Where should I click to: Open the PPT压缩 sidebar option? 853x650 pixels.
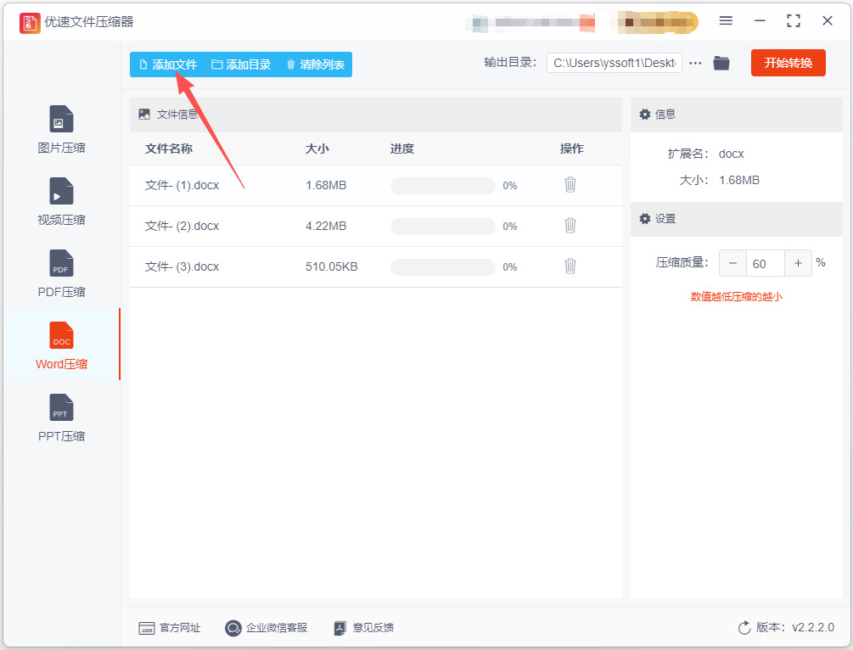(x=61, y=417)
